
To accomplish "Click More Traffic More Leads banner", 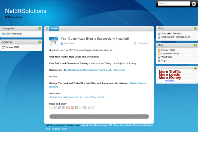I will (170, 76).
